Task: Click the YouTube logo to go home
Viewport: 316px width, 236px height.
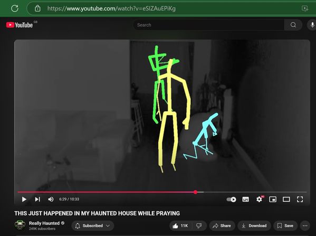Action: point(20,25)
